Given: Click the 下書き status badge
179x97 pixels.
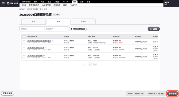Looking at the screenshot, I should click(x=56, y=15).
